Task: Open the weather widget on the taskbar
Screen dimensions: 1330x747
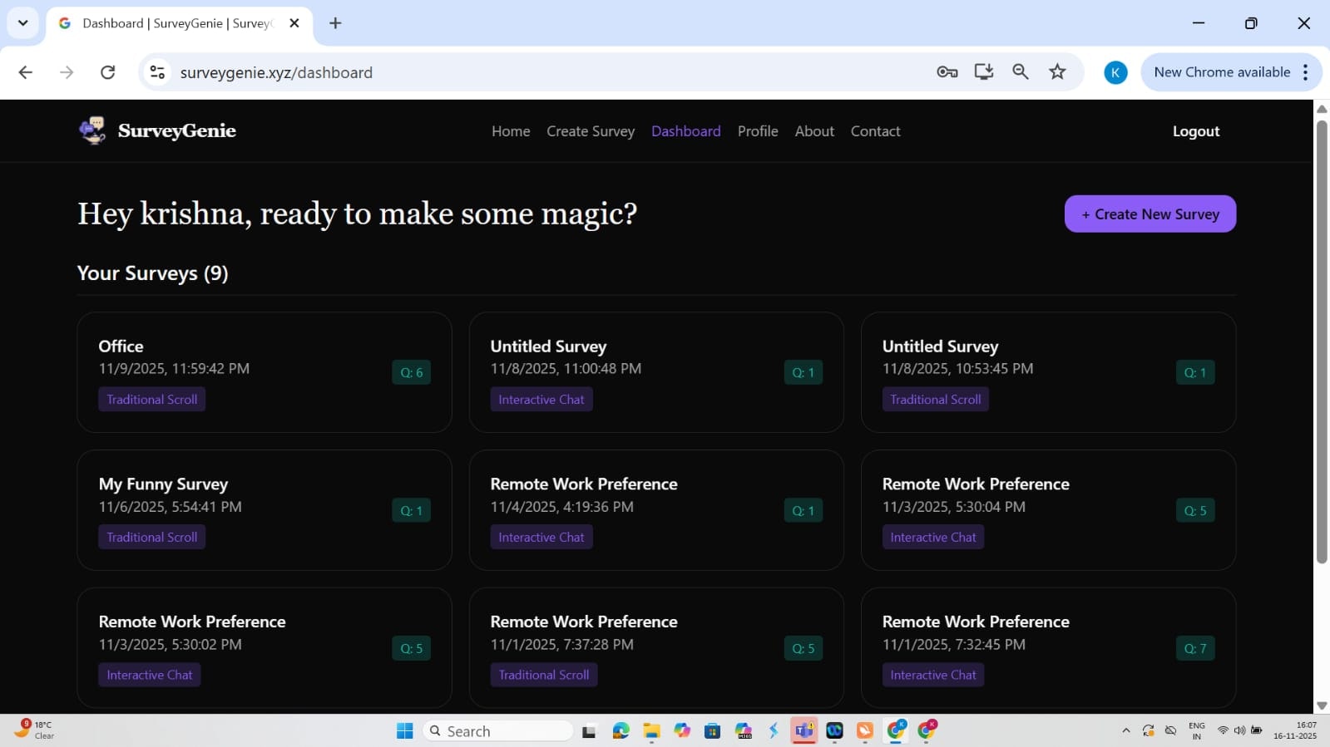Action: coord(33,730)
